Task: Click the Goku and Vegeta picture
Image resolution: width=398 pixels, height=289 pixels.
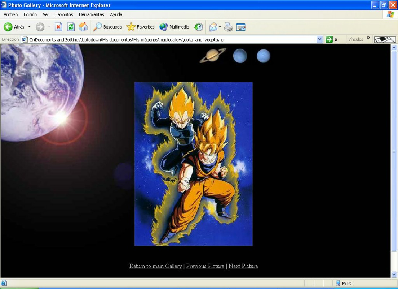Action: (x=194, y=164)
